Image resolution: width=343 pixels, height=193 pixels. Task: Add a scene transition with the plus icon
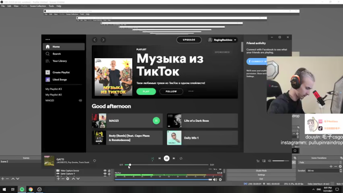[x=331, y=166]
